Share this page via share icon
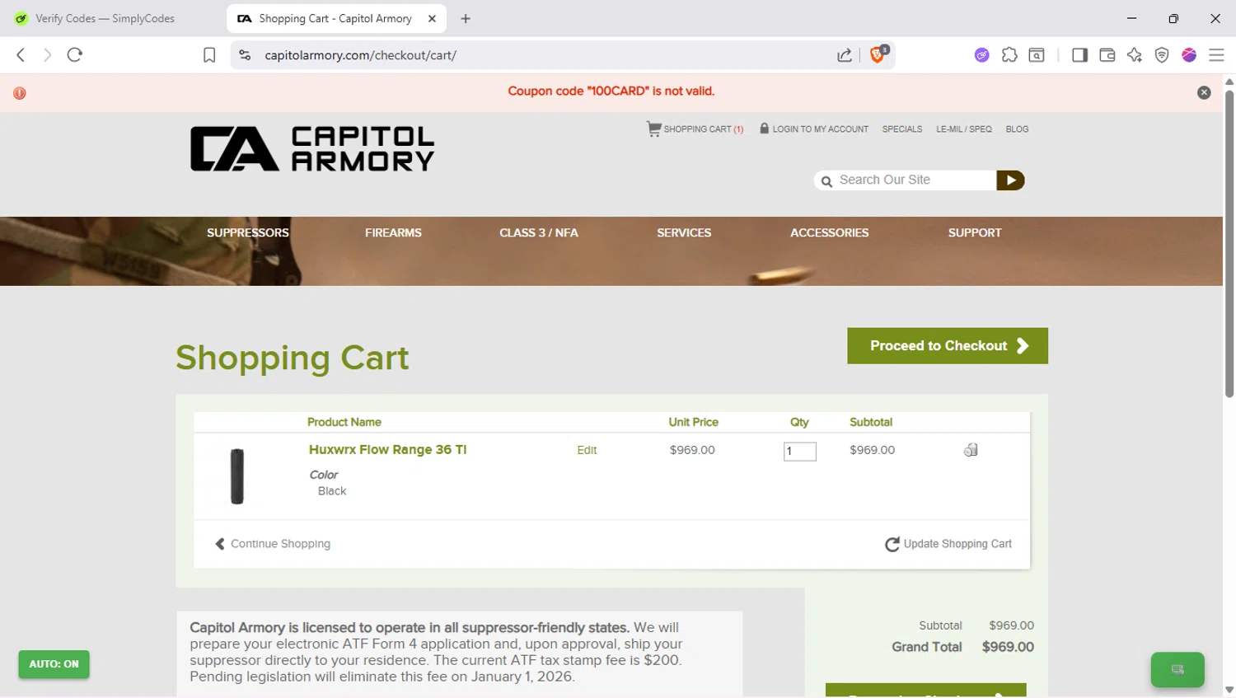 [x=845, y=55]
